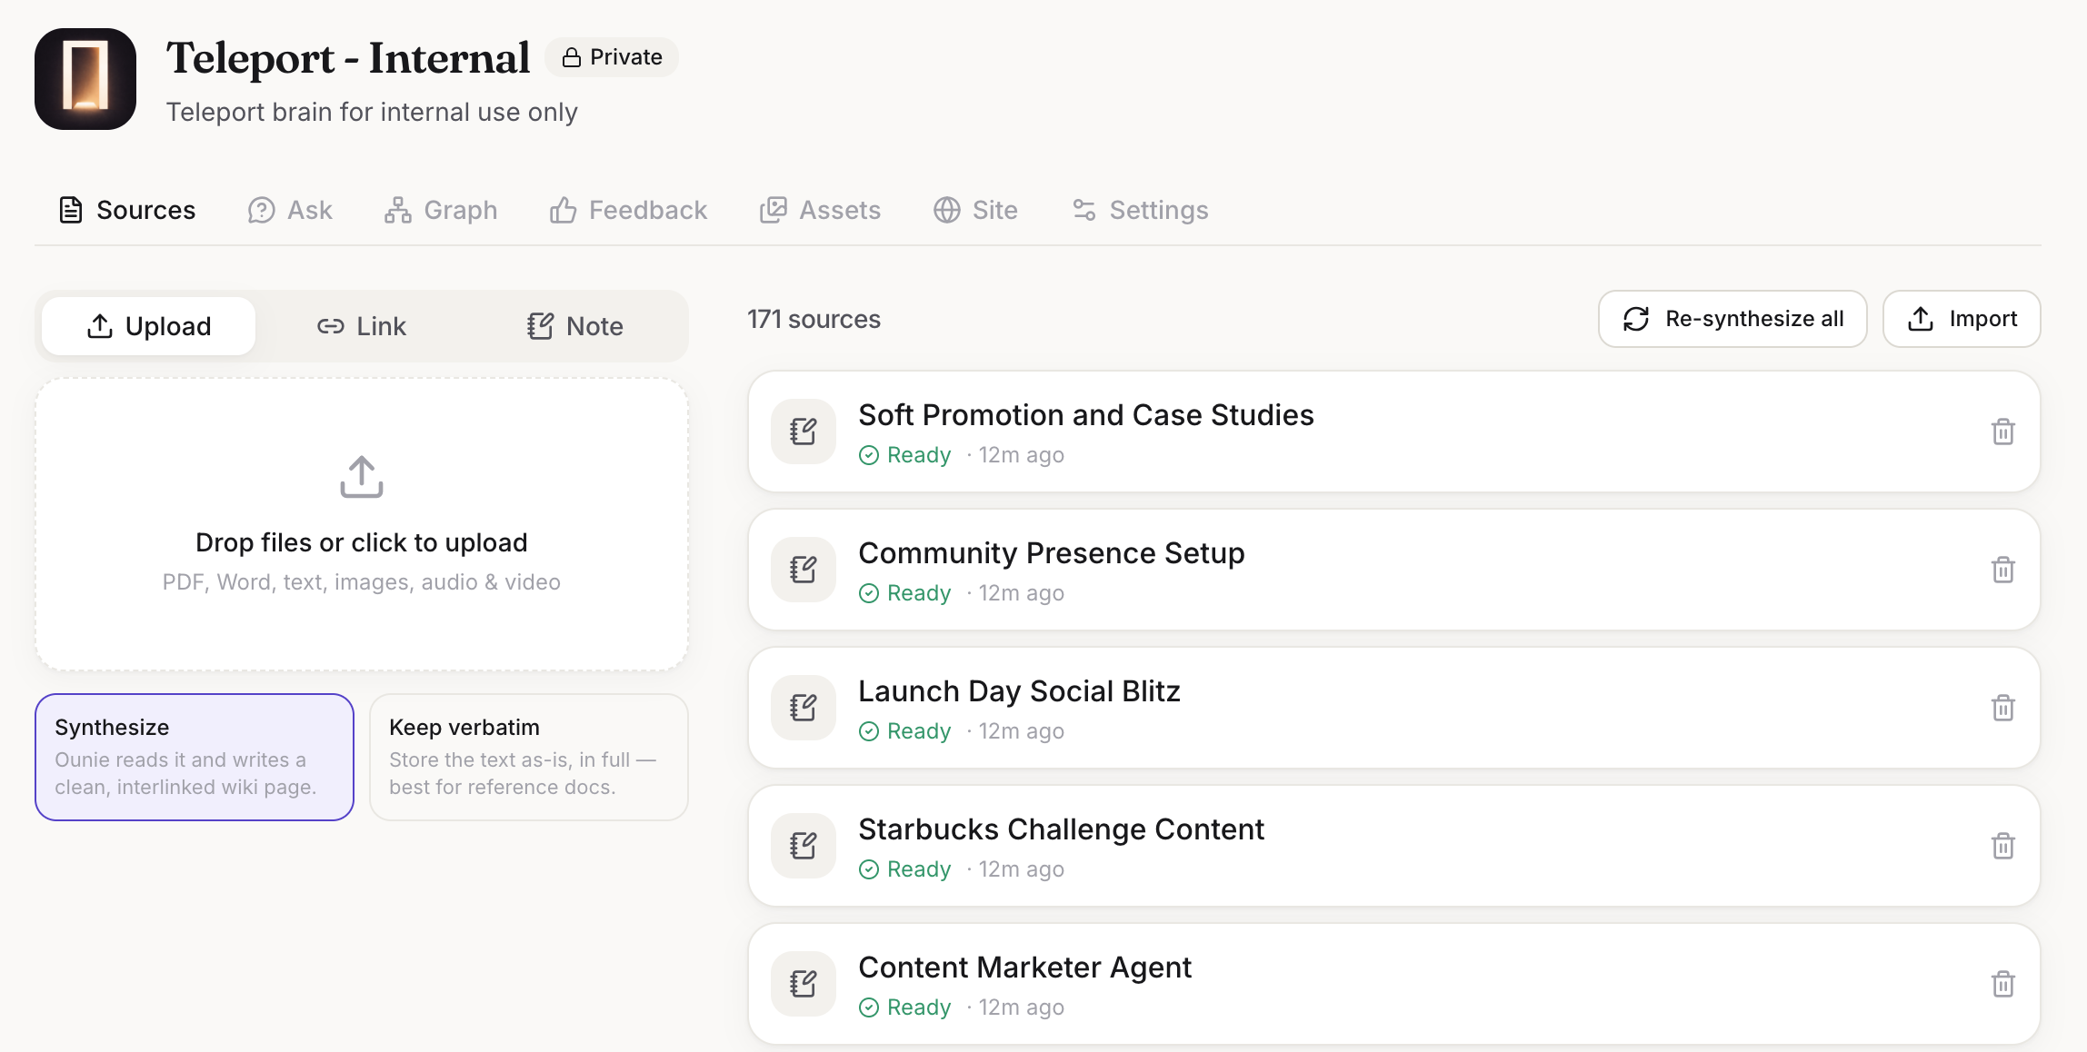Delete the Launch Day Social Blitz source
The image size is (2087, 1052).
point(2003,708)
